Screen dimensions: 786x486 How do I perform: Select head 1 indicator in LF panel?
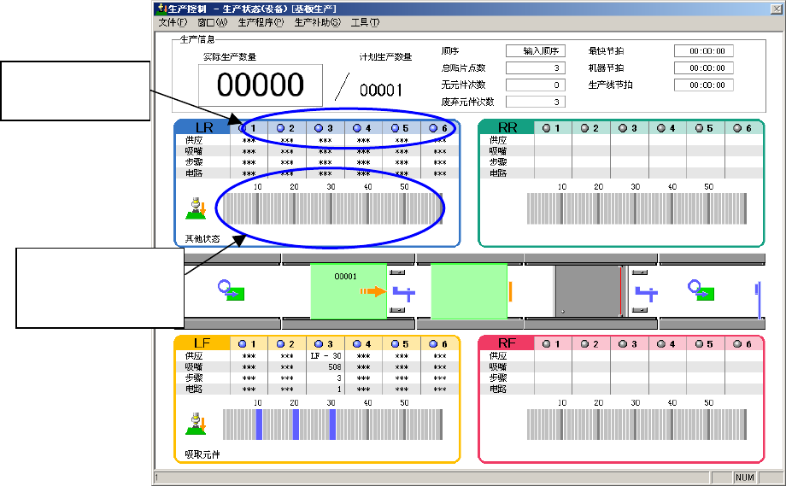coord(242,343)
